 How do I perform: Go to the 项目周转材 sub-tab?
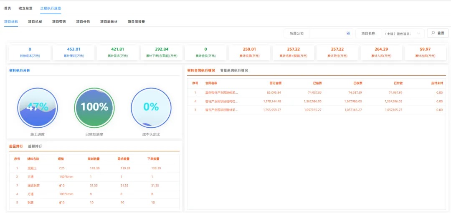pyautogui.click(x=109, y=22)
